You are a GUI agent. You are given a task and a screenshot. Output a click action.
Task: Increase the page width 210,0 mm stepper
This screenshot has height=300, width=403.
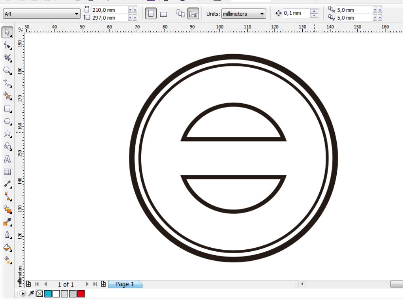[135, 10]
